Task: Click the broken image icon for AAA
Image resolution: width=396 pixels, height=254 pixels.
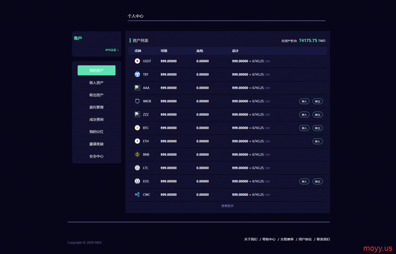Action: (137, 88)
